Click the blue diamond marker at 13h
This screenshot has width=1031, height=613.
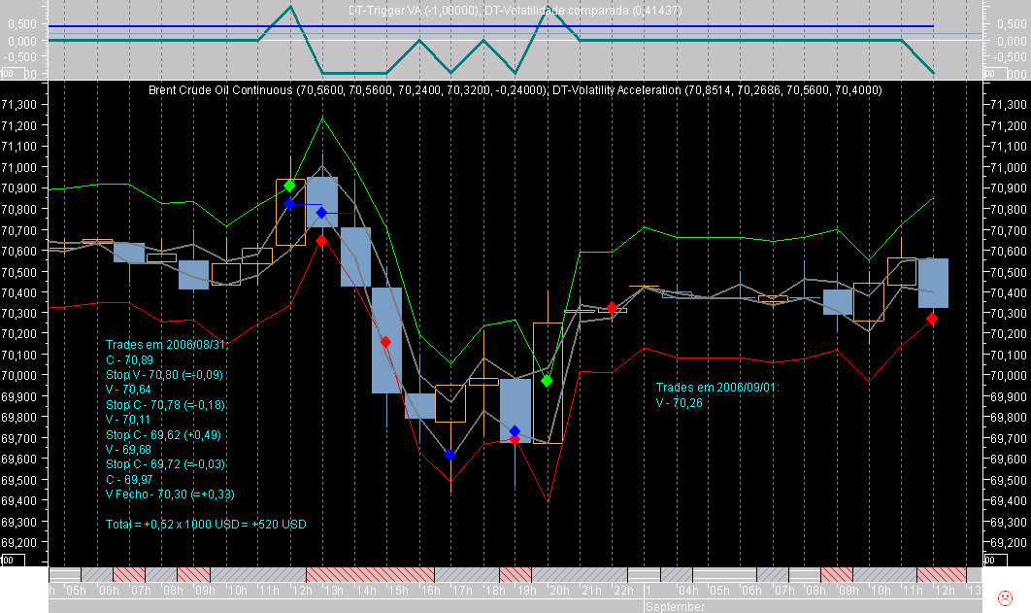[321, 213]
